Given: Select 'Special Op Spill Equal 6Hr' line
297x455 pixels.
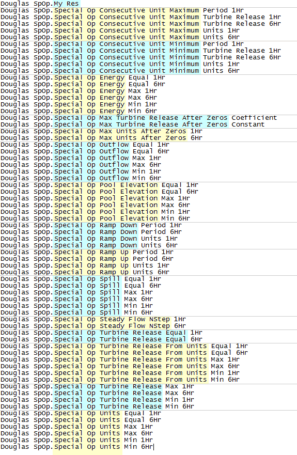Looking at the screenshot, I should point(81,286).
